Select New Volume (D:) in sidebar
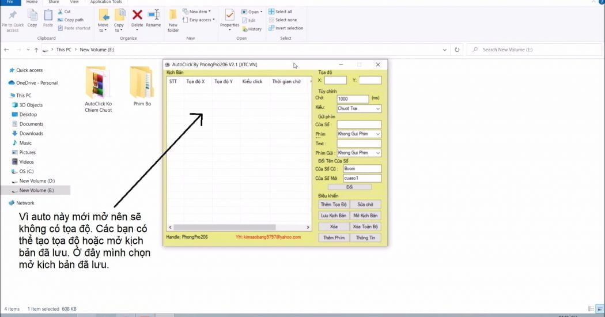Viewport: 605px width, 317px height. 37,181
